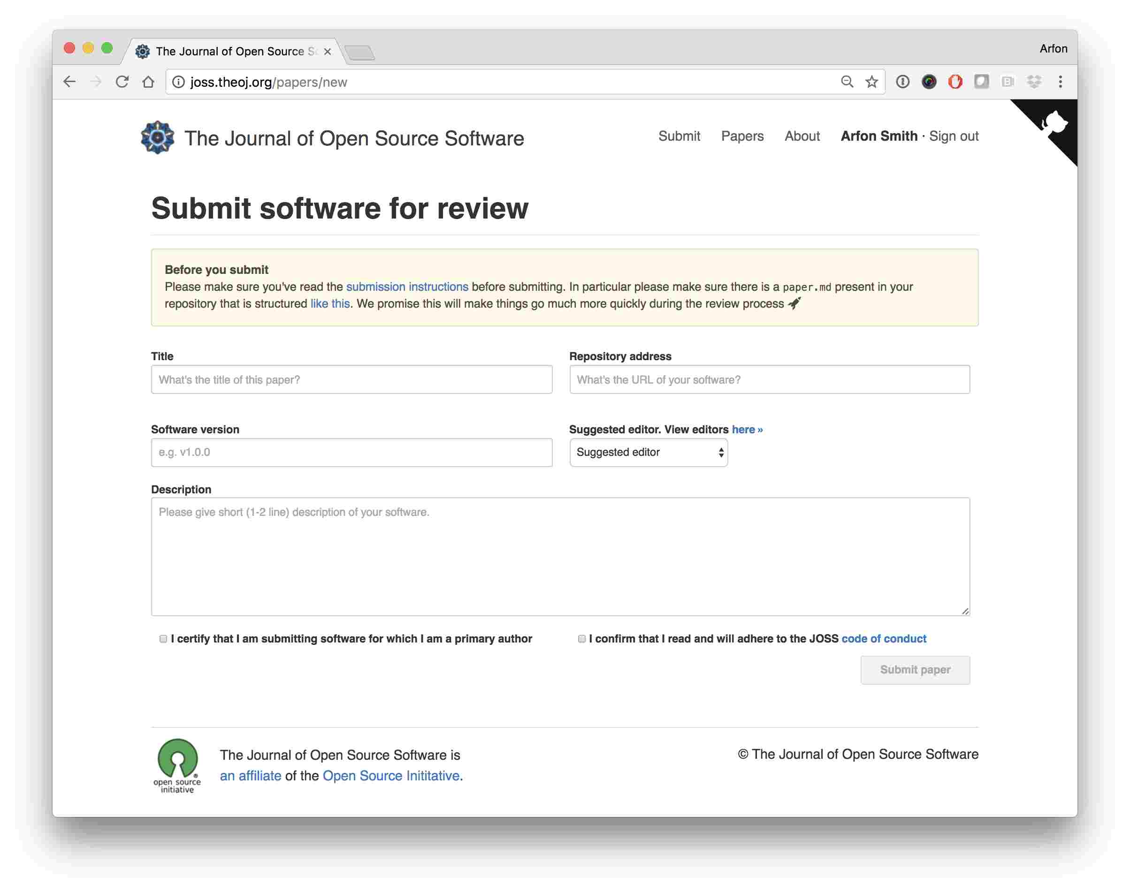Viewport: 1130px width, 892px height.
Task: Open the 'an affiliate' link
Action: [x=250, y=776]
